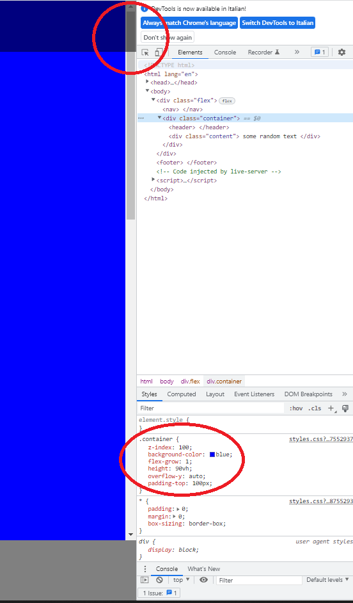Click Switch DevTools to Italian button
353x603 pixels.
pos(278,23)
